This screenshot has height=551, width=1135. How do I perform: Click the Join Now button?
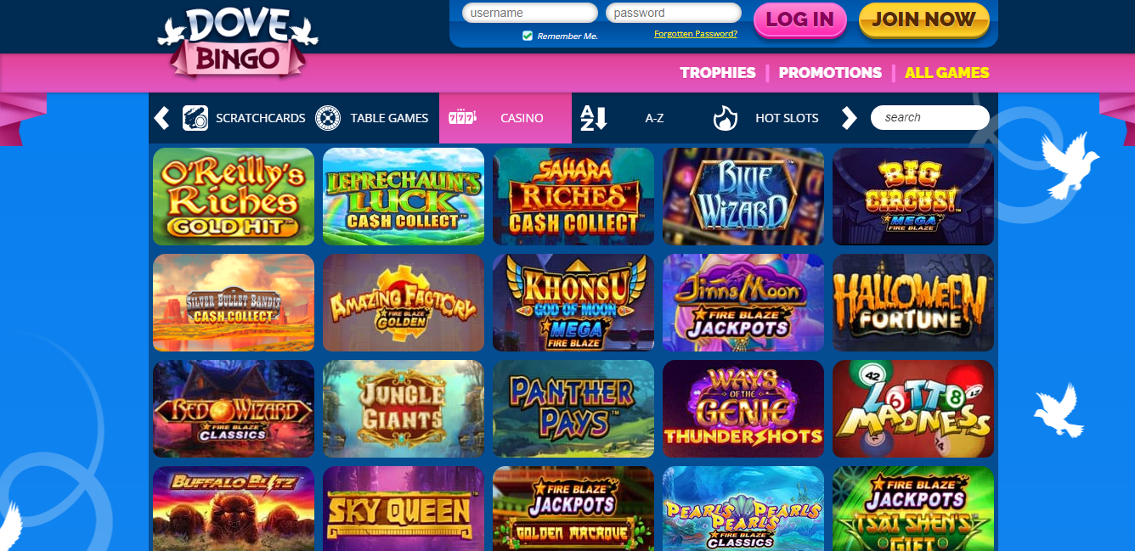click(924, 20)
